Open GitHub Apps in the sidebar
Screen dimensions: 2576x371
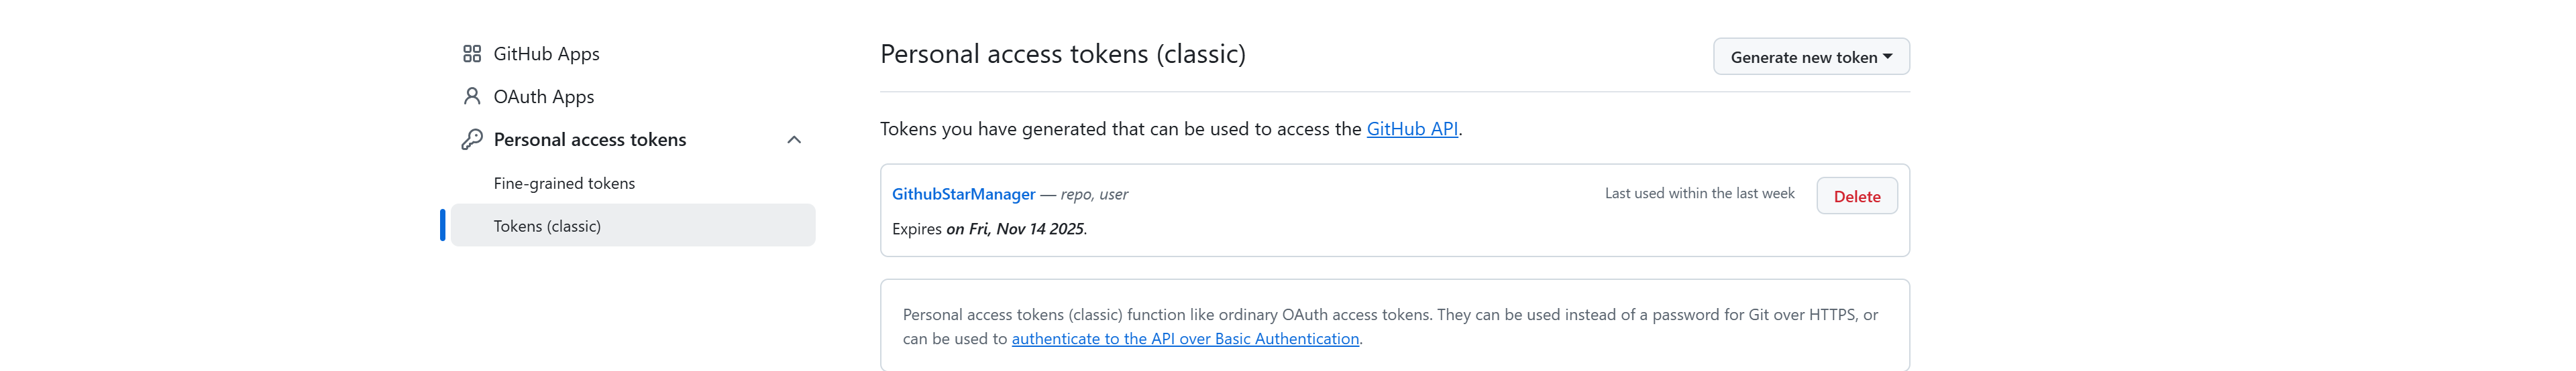click(x=546, y=54)
